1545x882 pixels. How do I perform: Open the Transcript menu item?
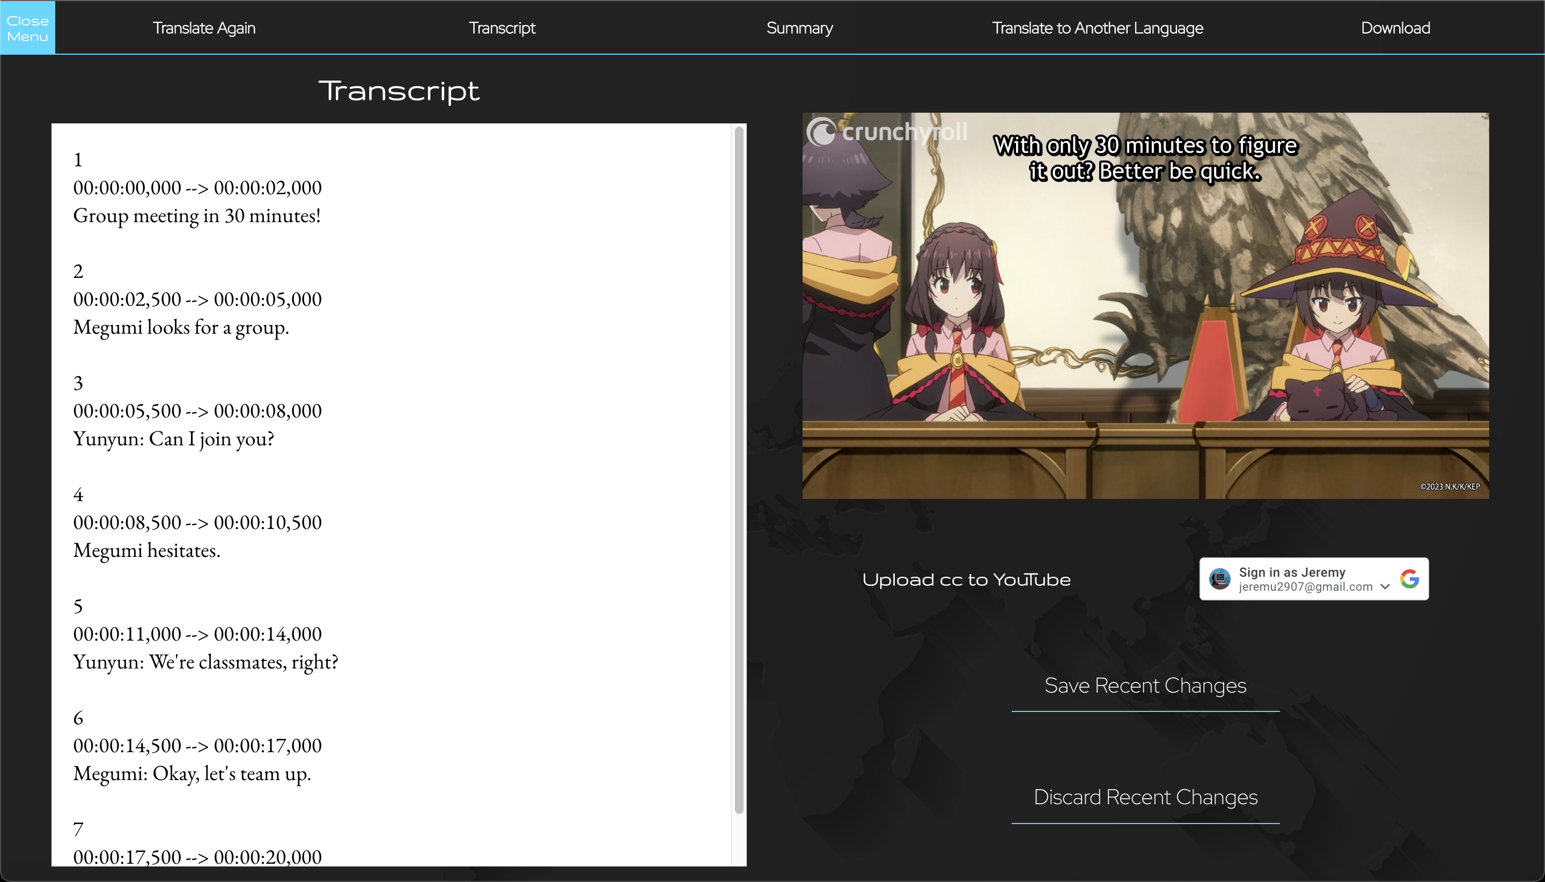pyautogui.click(x=502, y=28)
